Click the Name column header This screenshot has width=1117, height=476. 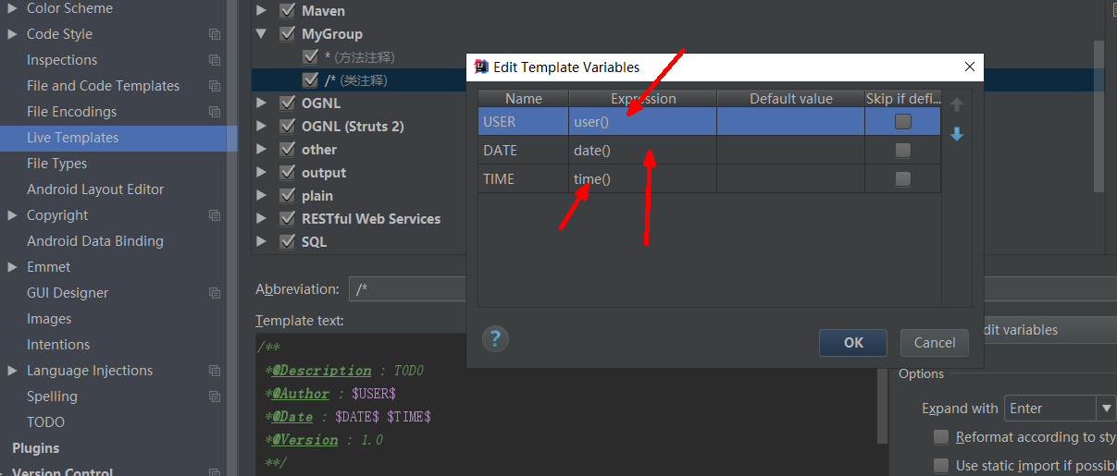tap(524, 99)
